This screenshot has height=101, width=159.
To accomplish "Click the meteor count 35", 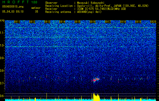I will pyautogui.click(x=37, y=12).
